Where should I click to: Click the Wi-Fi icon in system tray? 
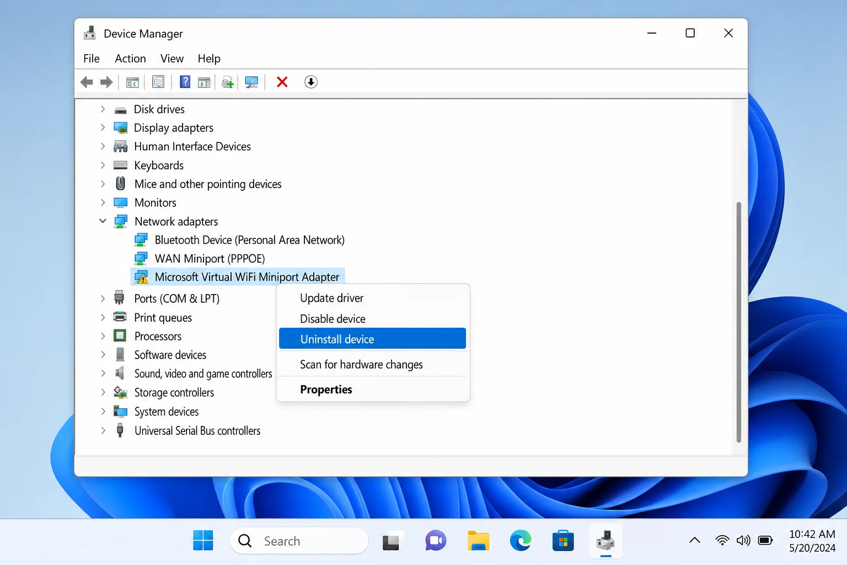tap(722, 541)
